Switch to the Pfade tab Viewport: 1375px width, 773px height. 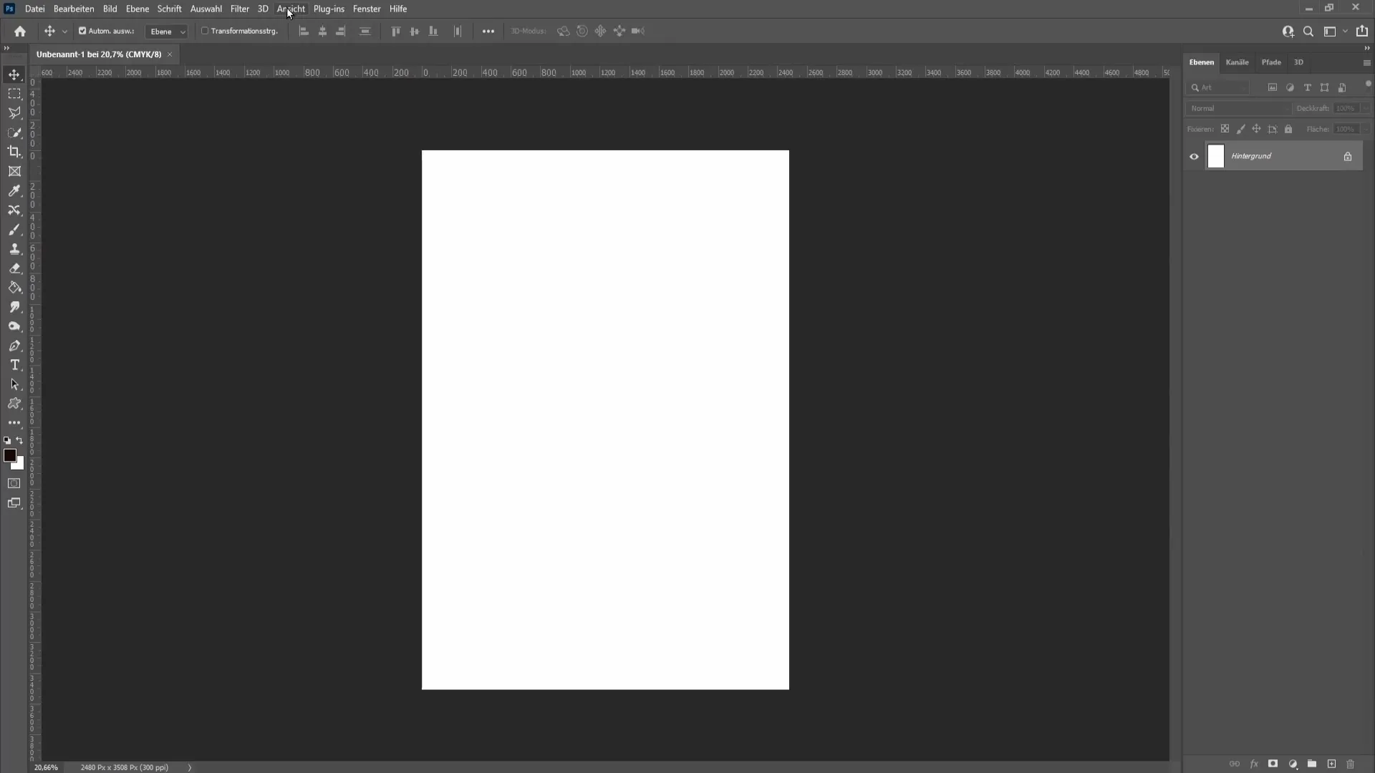pos(1270,62)
